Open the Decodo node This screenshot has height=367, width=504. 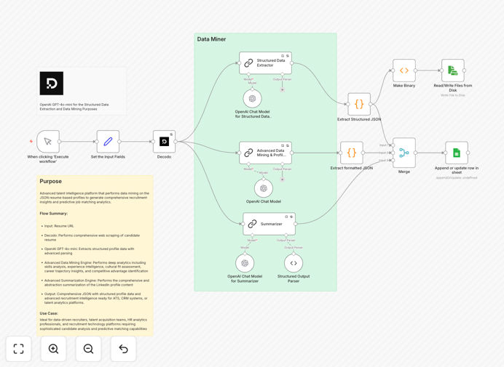click(165, 142)
